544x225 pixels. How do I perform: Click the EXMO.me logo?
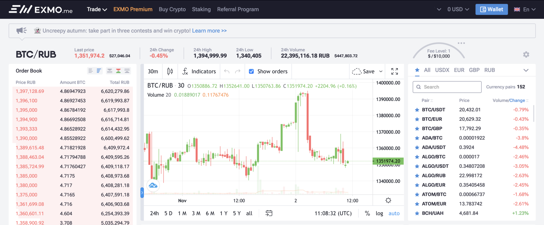coord(40,9)
